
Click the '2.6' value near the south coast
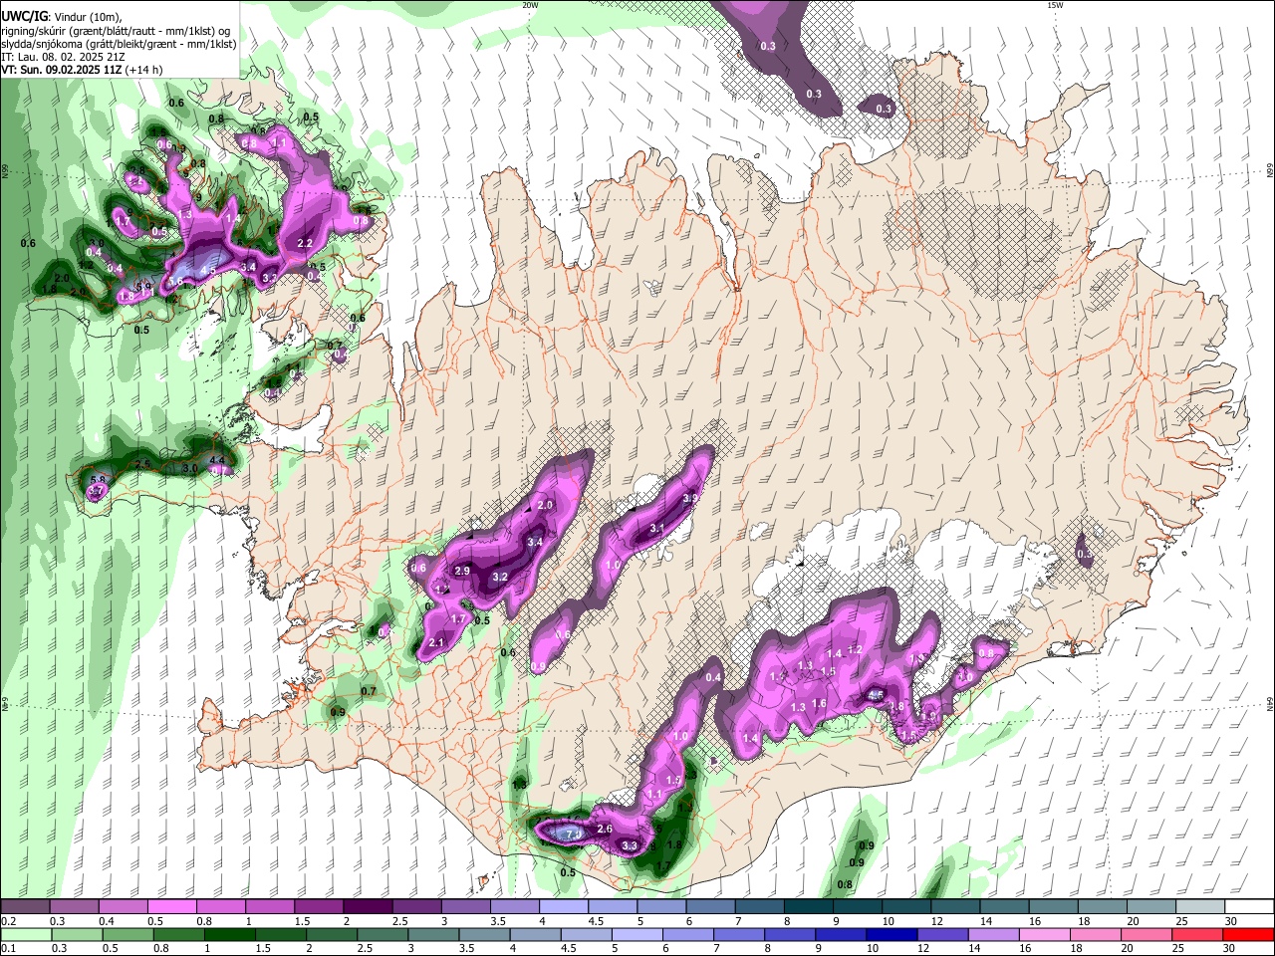[x=604, y=829]
